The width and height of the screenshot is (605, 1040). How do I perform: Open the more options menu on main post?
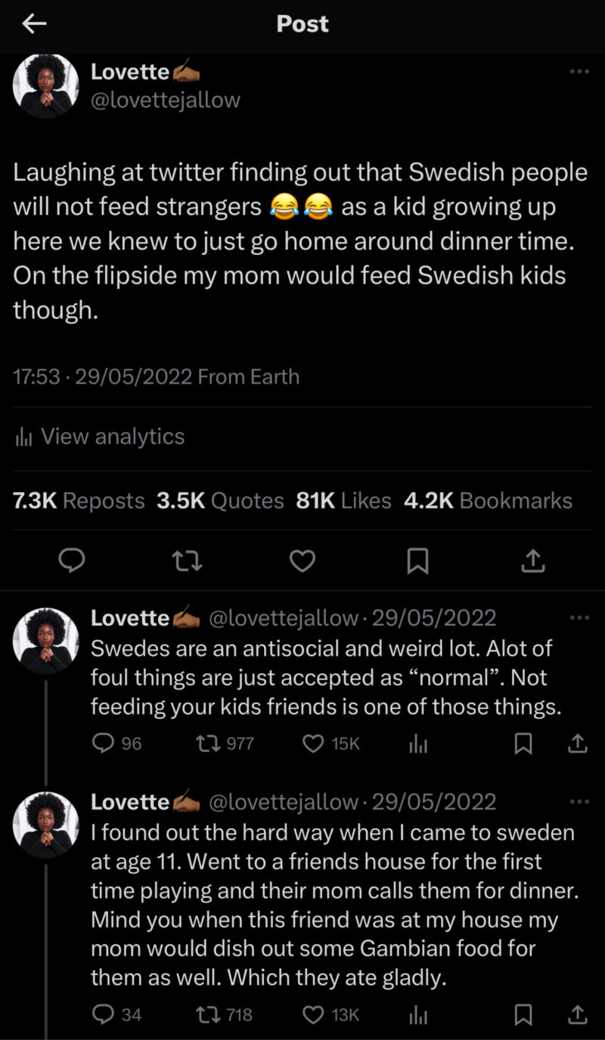click(579, 71)
